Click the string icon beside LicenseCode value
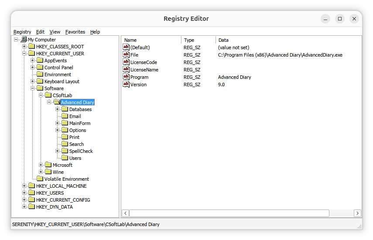The height and width of the screenshot is (240, 373). (126, 62)
